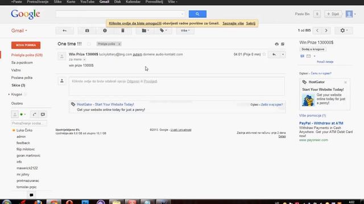Open the Uvjeti i privatnost link
This screenshot has width=364, height=204.
click(181, 130)
